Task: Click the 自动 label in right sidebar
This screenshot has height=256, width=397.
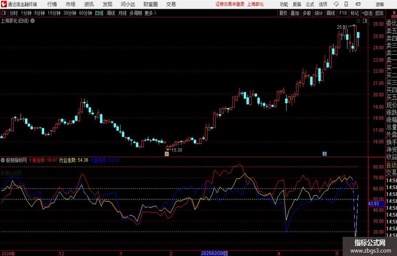Action: click(392, 165)
